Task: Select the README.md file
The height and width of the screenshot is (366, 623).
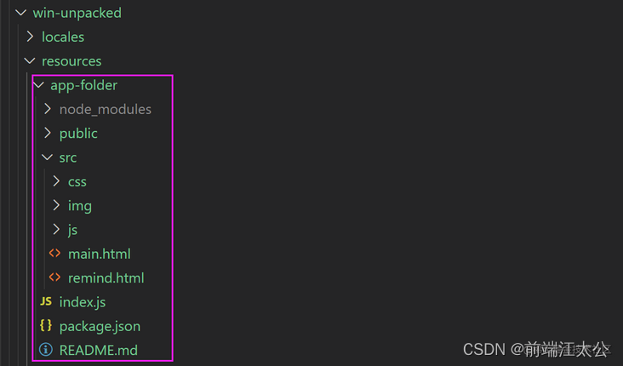Action: (x=99, y=350)
